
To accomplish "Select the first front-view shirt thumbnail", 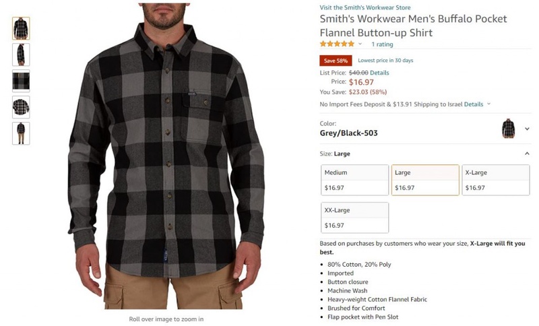I will point(21,28).
